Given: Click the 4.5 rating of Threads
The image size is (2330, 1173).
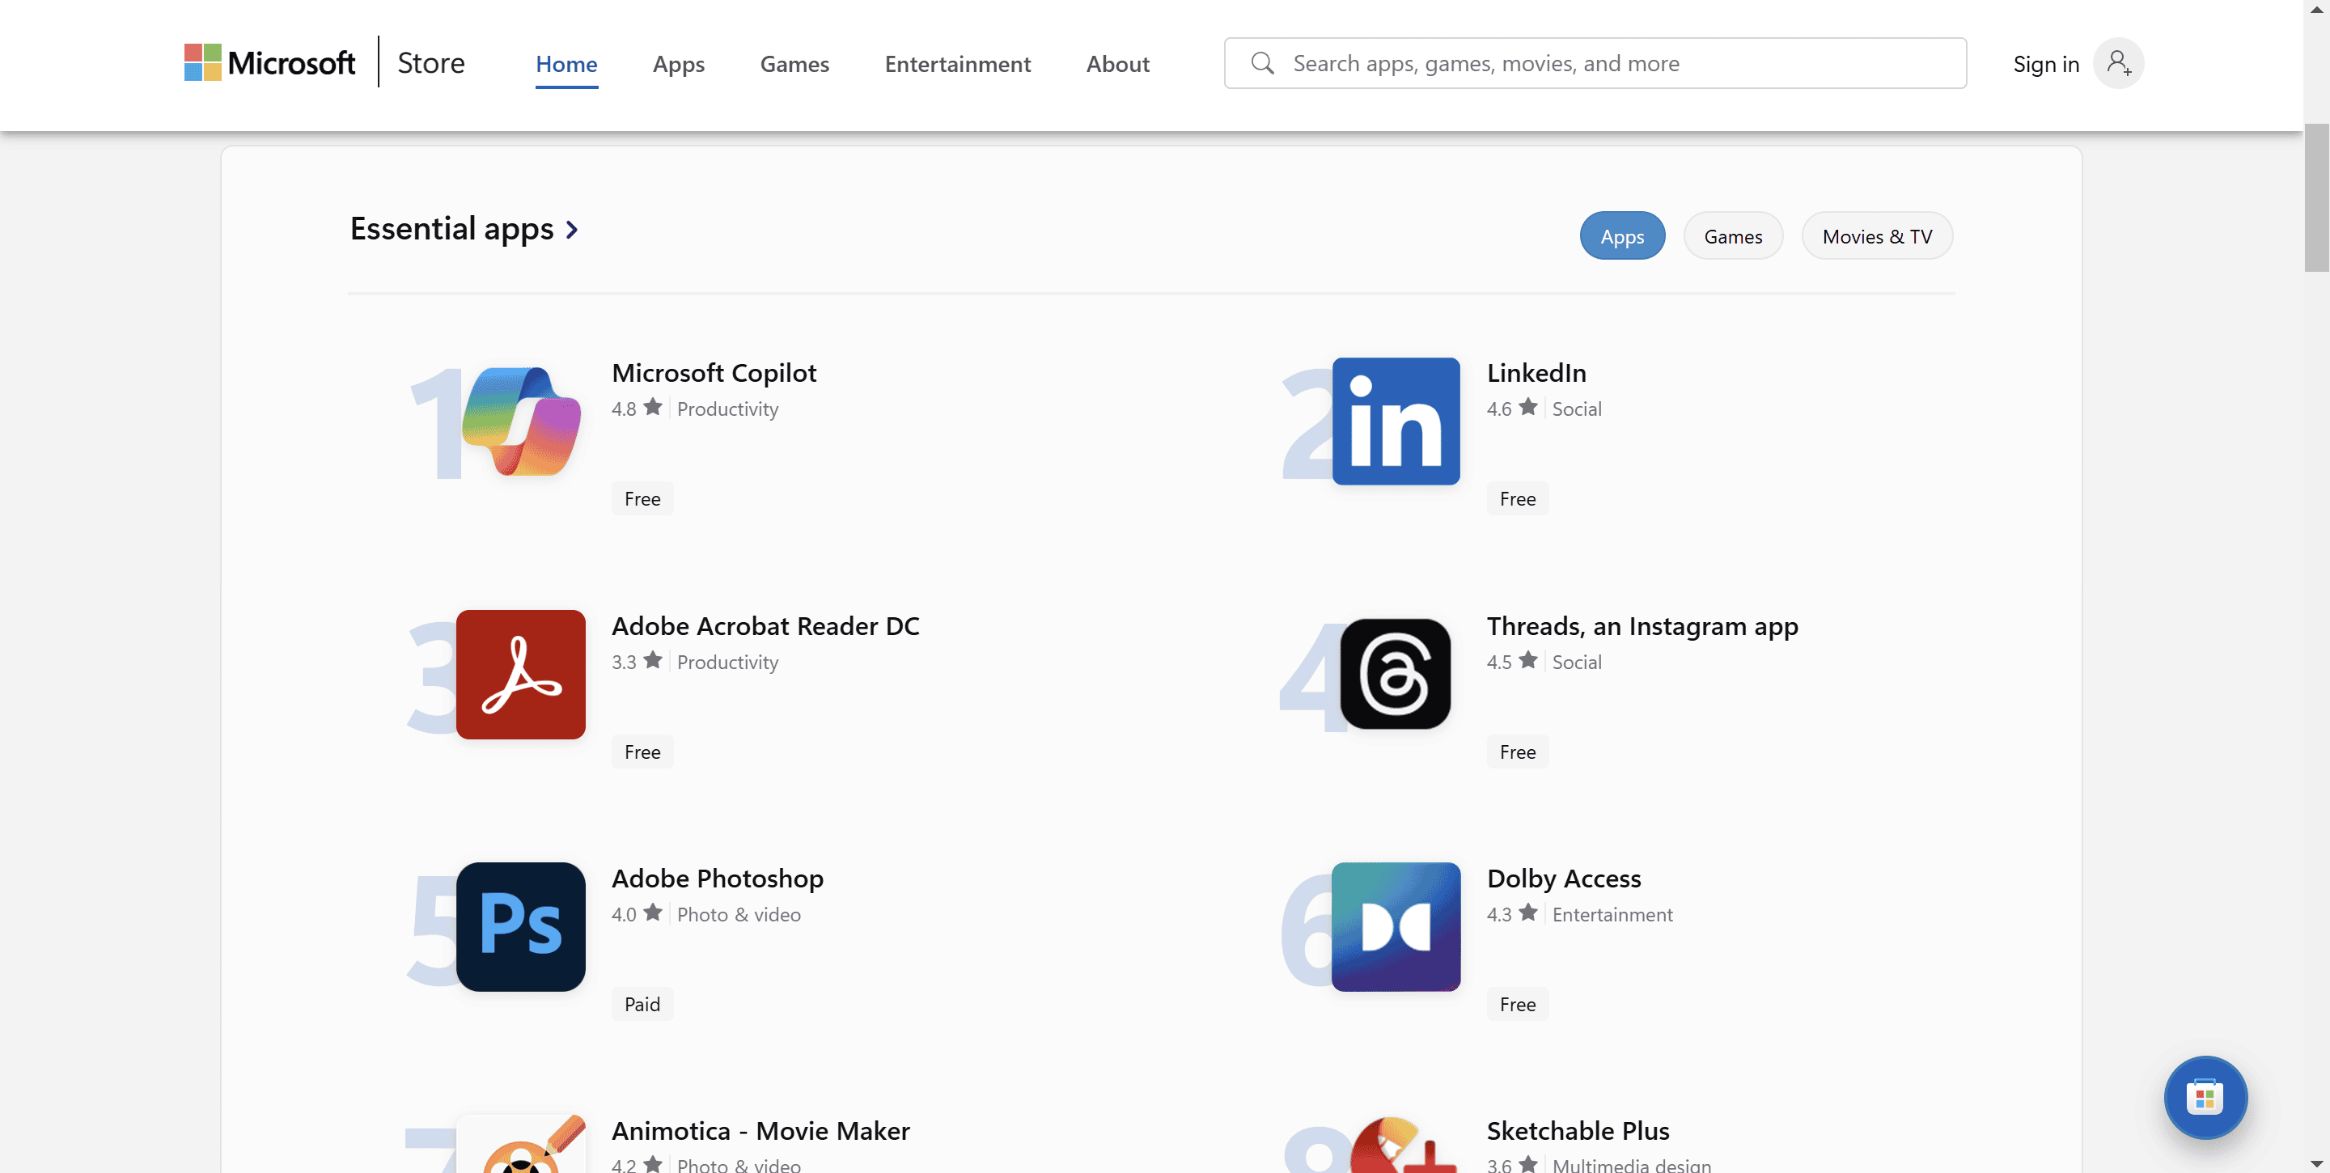Looking at the screenshot, I should pyautogui.click(x=1511, y=661).
